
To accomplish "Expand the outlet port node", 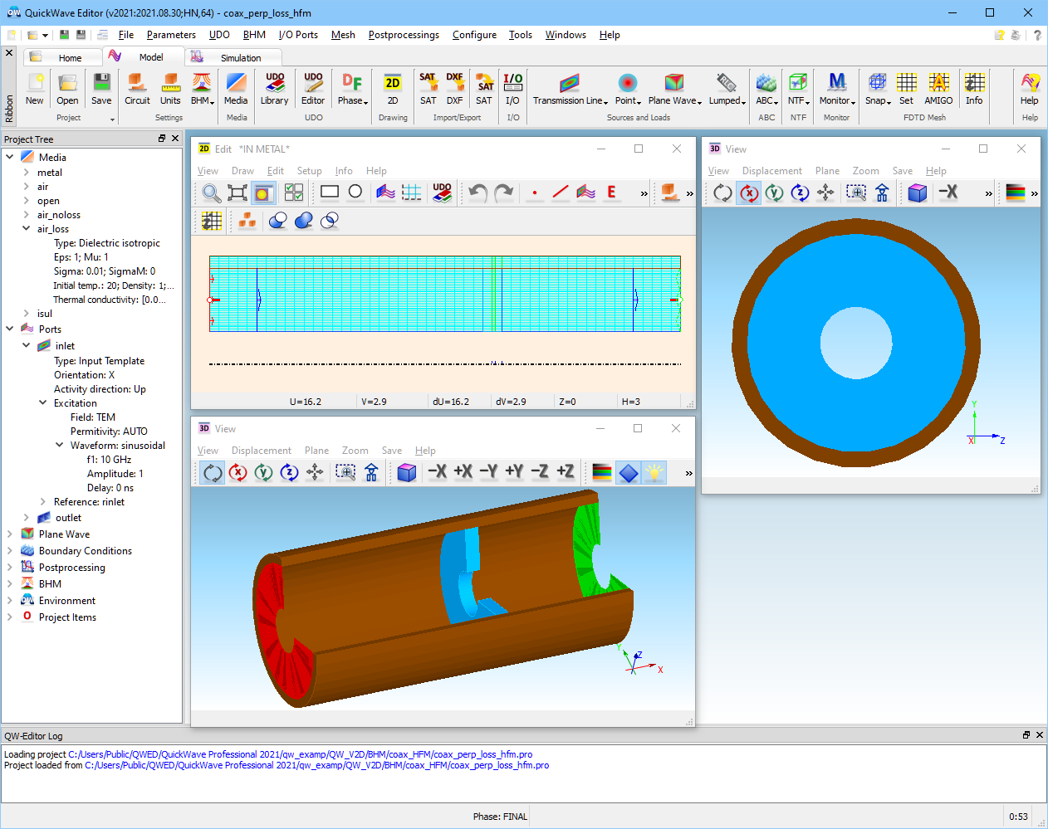I will 27,518.
